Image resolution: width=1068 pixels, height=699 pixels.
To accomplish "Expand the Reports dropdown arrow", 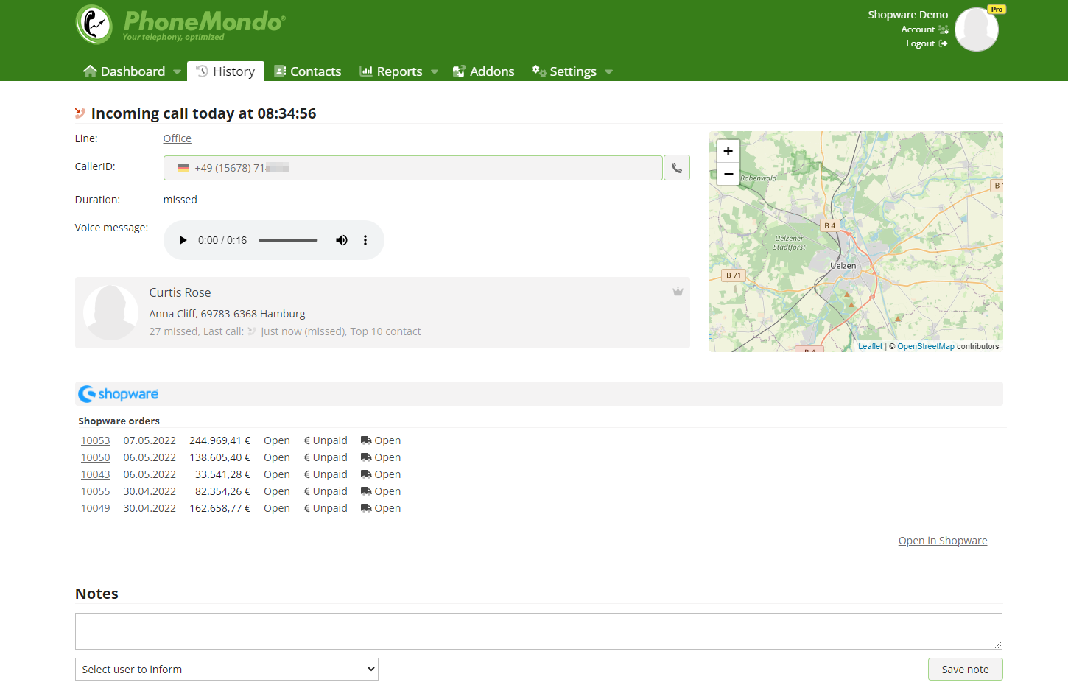I will tap(435, 72).
